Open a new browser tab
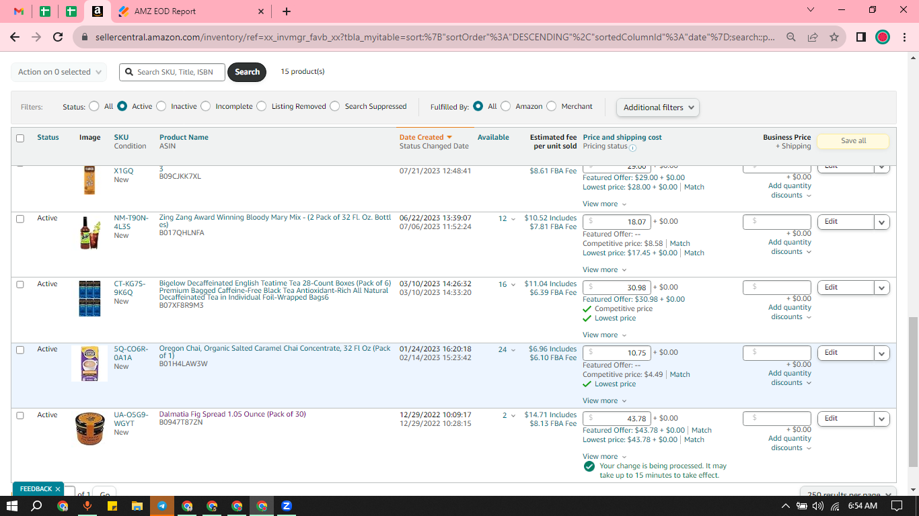Screen dimensions: 919x516 287,11
